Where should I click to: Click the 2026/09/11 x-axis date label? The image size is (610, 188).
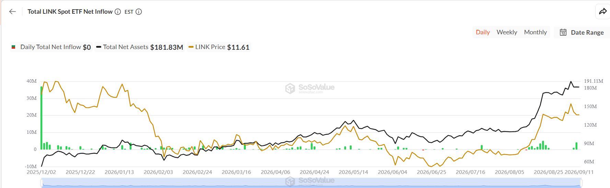coord(579,172)
